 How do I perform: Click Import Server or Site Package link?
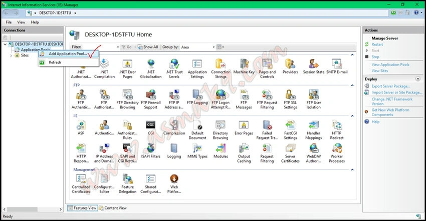pos(397,92)
